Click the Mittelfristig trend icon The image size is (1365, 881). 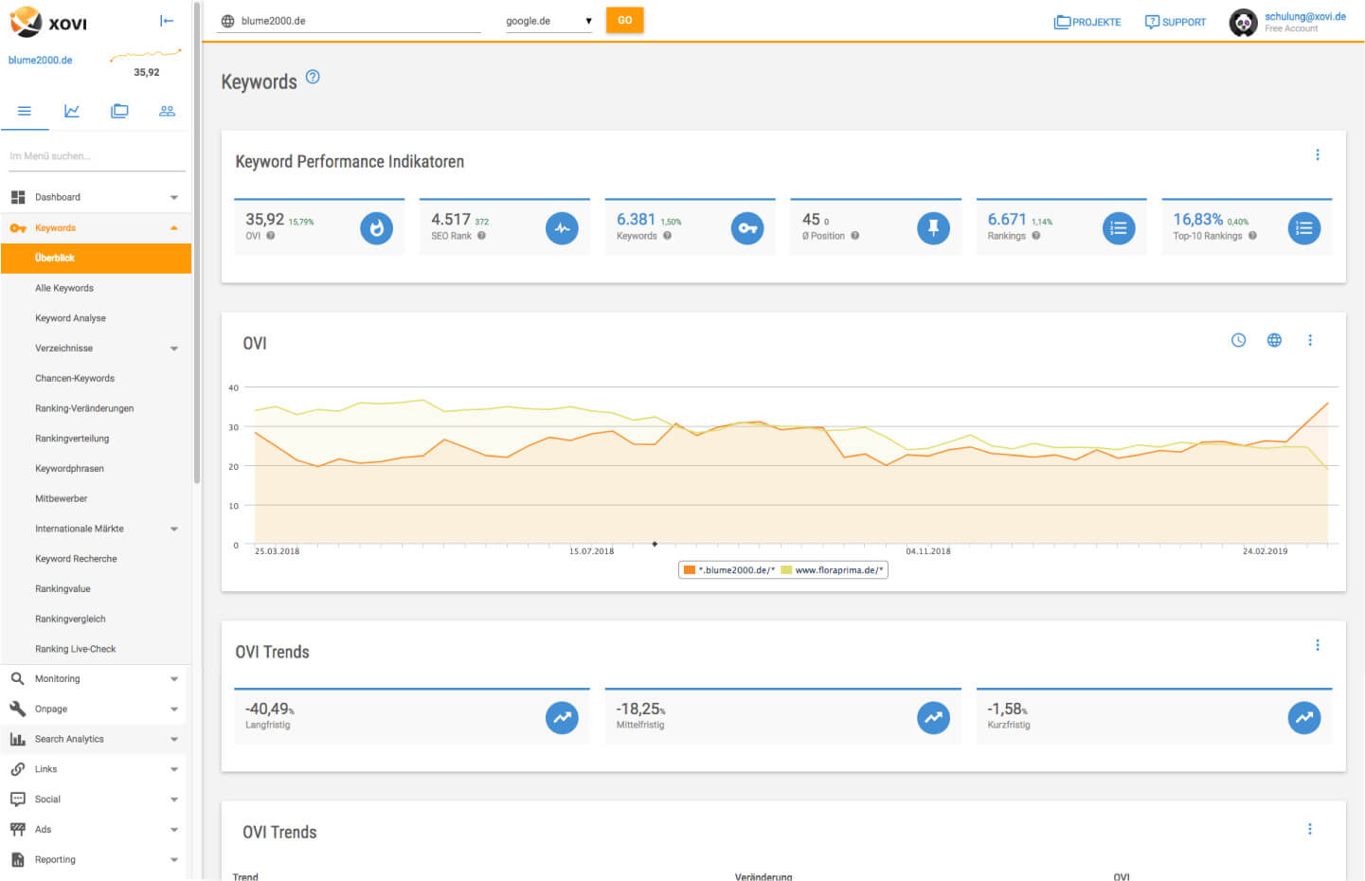tap(933, 718)
